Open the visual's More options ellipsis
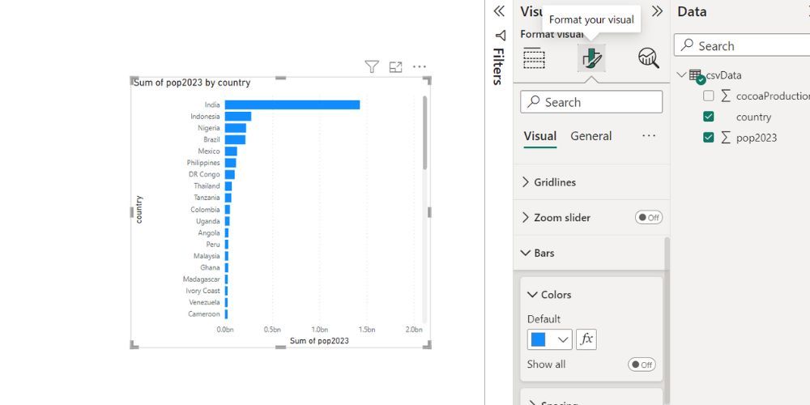 click(419, 67)
